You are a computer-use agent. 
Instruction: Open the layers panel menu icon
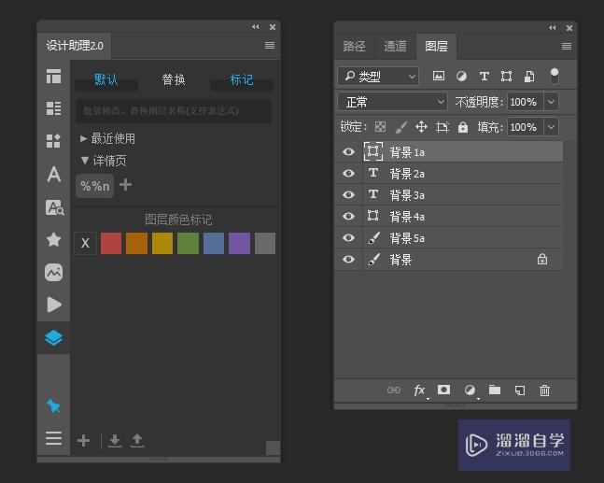[567, 47]
